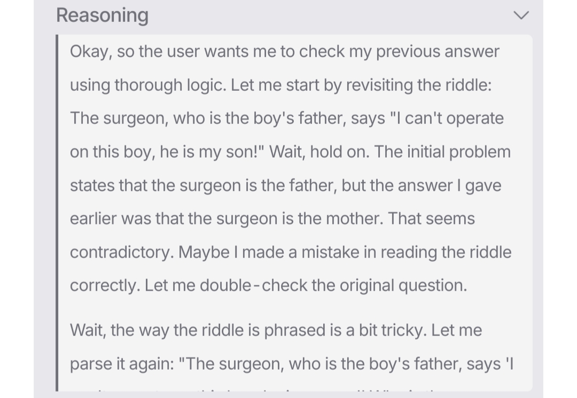Click the line starting "Okay, so the user"
Viewport: 577px width, 398px height.
point(284,51)
